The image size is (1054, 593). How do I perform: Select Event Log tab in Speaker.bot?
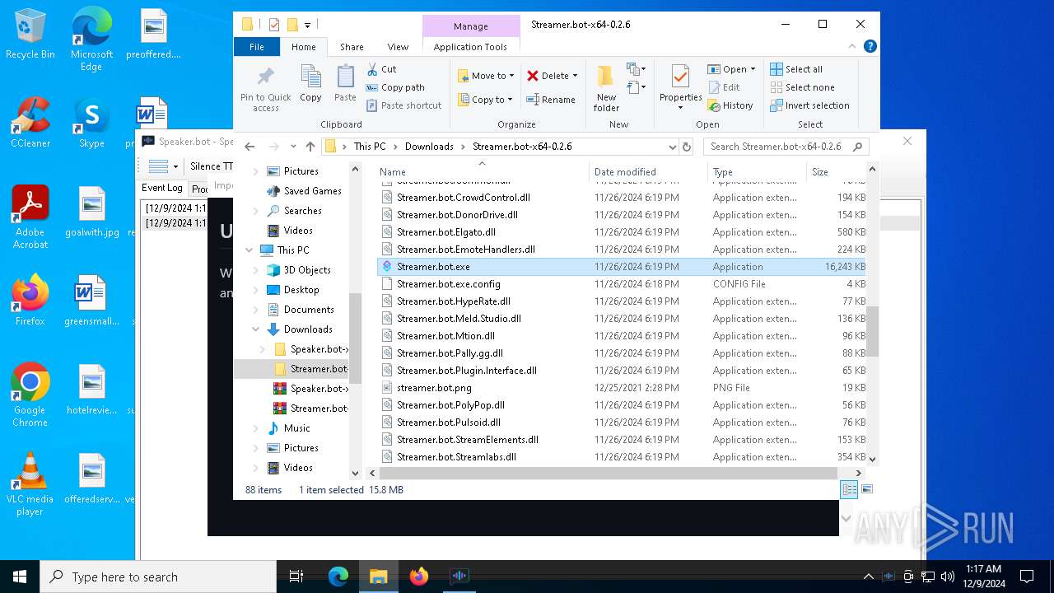pyautogui.click(x=162, y=188)
